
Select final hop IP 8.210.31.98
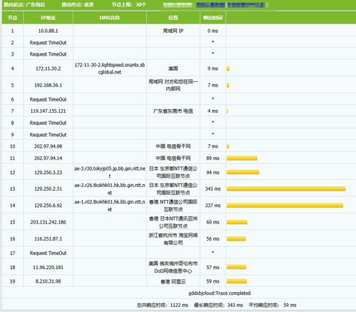(48, 281)
